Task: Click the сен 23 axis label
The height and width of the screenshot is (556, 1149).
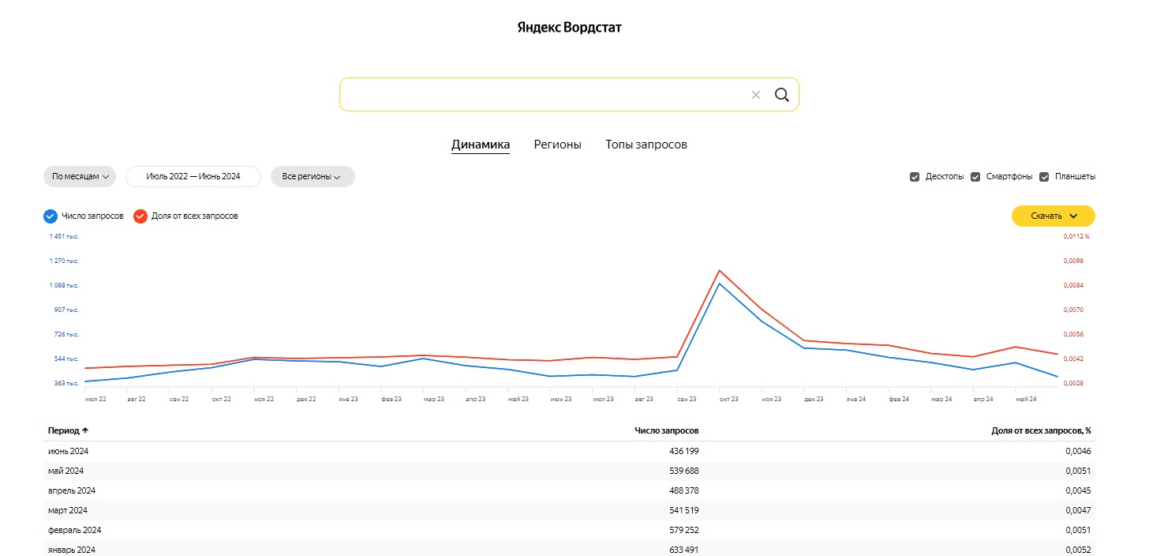Action: 687,400
